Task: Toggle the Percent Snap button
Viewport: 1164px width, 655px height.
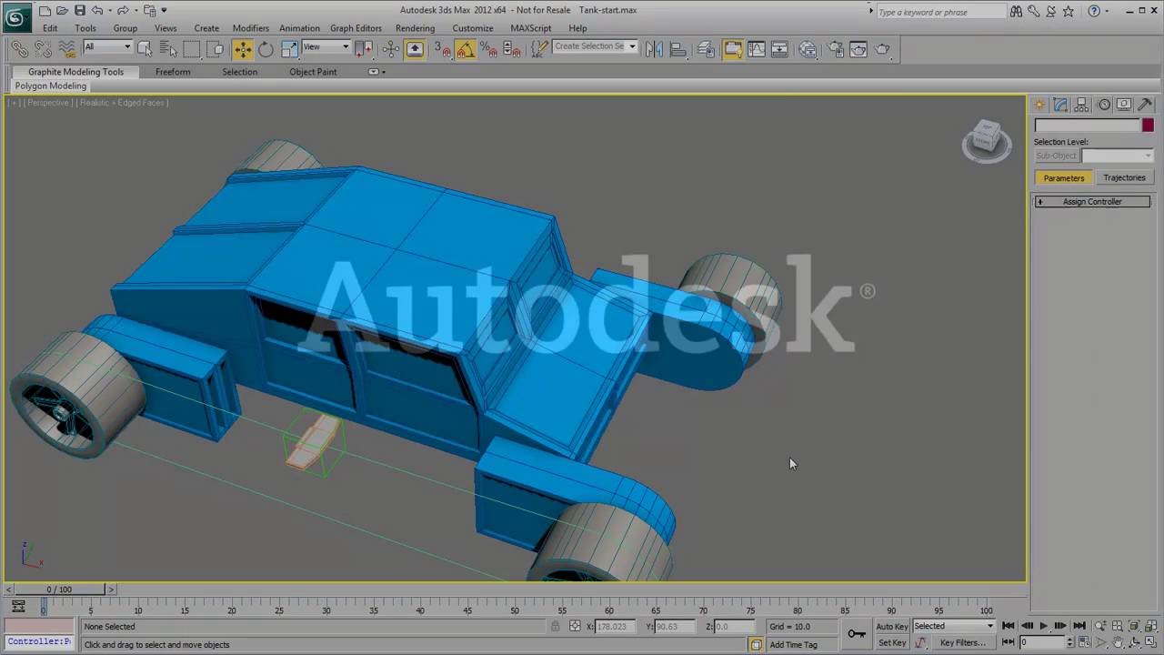Action: pos(489,49)
